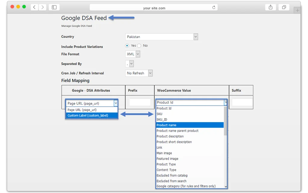Click the Prefix input field
Viewport: 308px width, 193px height.
pyautogui.click(x=140, y=102)
